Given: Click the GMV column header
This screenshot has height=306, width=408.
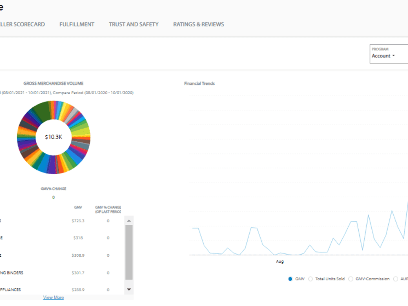Looking at the screenshot, I should tap(78, 207).
